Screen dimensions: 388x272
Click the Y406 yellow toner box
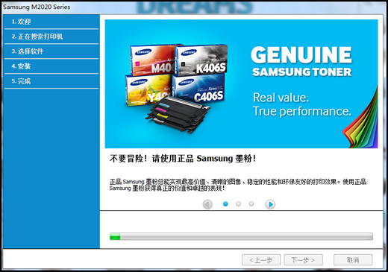click(x=148, y=90)
